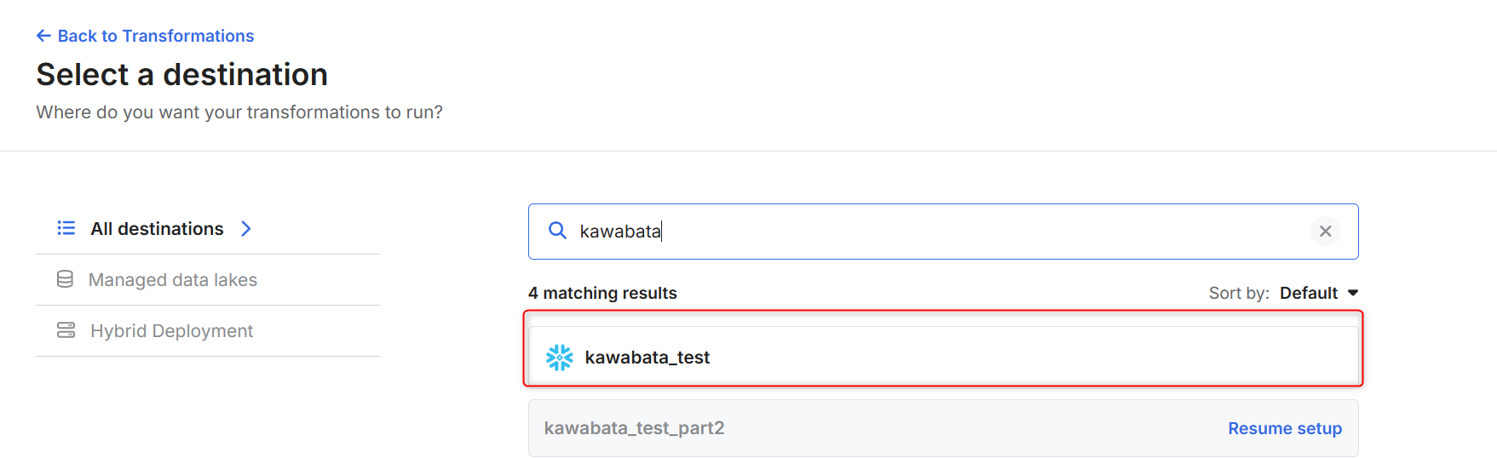Image resolution: width=1497 pixels, height=458 pixels.
Task: Click the All destinations list icon
Action: click(x=66, y=228)
